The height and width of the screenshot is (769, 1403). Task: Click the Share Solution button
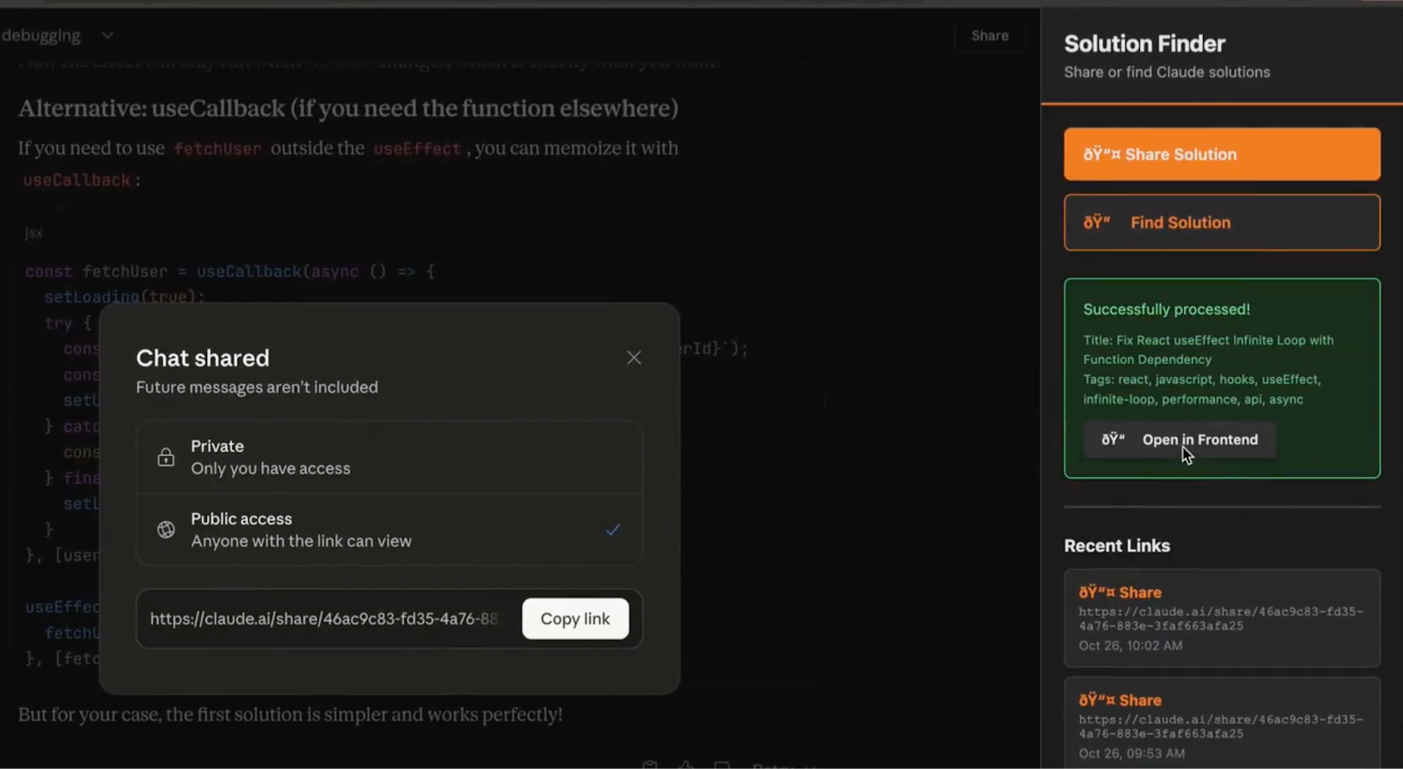click(1222, 154)
